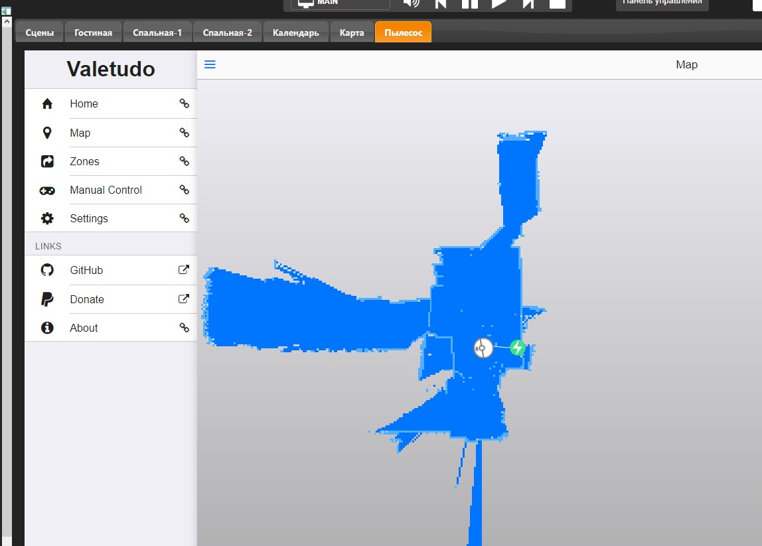Click the About info circle icon
The image size is (762, 546).
click(x=47, y=328)
